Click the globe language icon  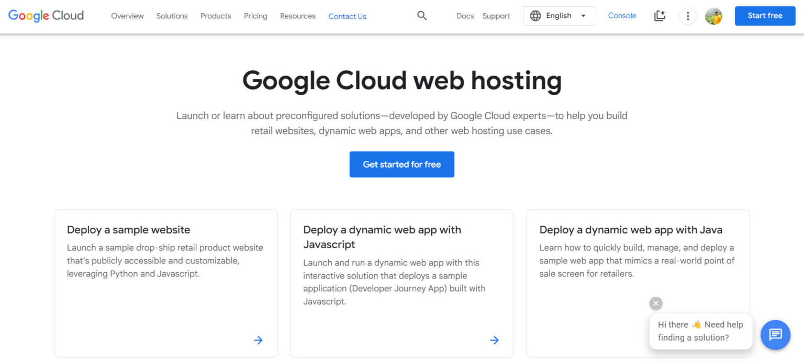point(535,16)
